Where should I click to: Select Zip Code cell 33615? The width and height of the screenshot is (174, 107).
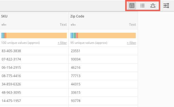click(x=103, y=93)
